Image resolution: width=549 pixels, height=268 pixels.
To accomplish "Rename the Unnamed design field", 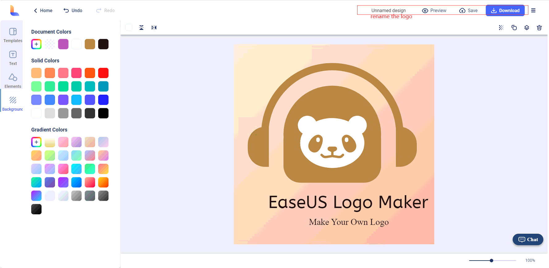I will point(388,10).
